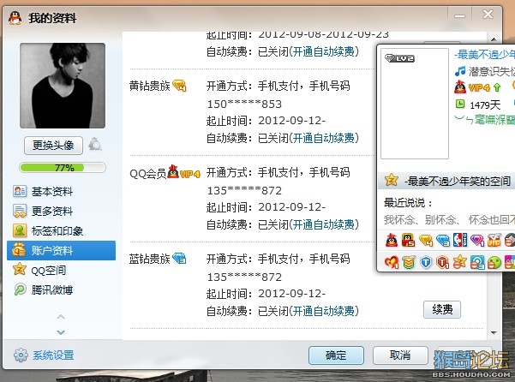Click the yellow star Qzone service icon in bottom row
The image size is (515, 382).
(460, 262)
